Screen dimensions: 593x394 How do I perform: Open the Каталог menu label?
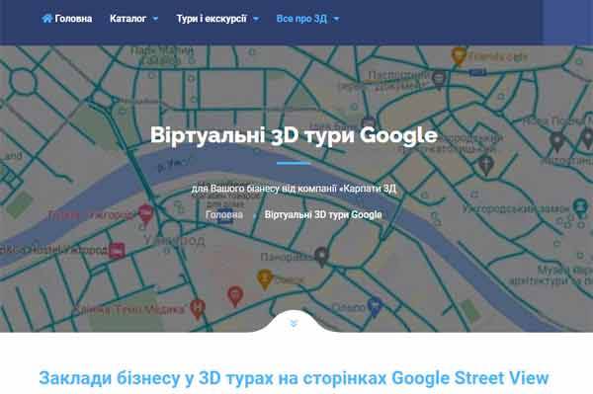pos(127,19)
